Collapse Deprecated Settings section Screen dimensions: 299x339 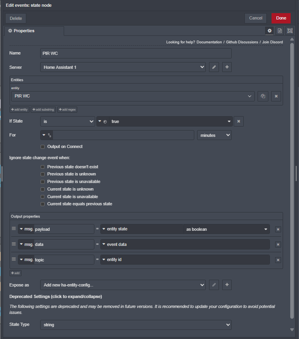(56, 296)
